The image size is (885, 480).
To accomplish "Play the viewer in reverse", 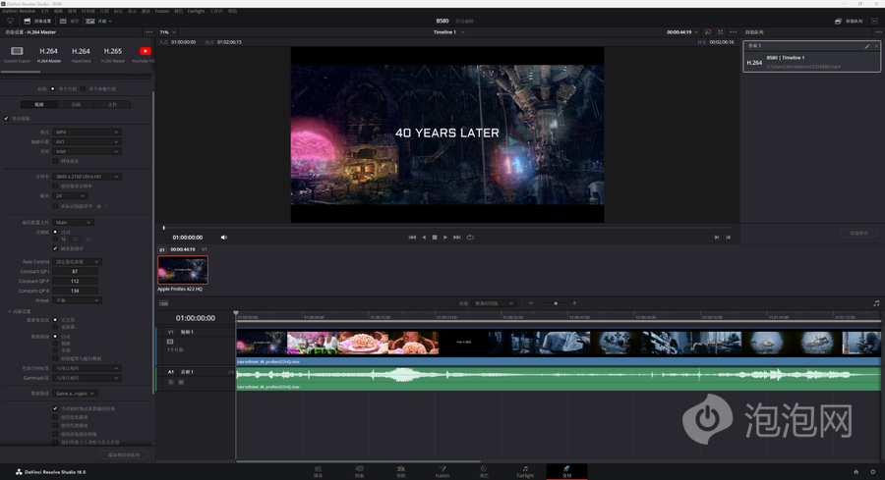I will click(424, 238).
